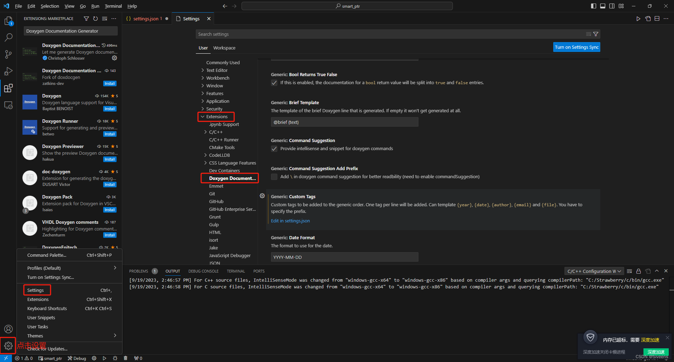Open the Search view in activity bar
Image resolution: width=674 pixels, height=362 pixels.
pyautogui.click(x=8, y=37)
